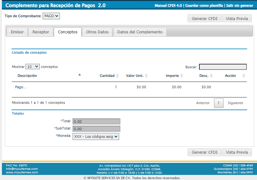
Task: Click the Desc. column sort arrows
Action: [x=211, y=76]
